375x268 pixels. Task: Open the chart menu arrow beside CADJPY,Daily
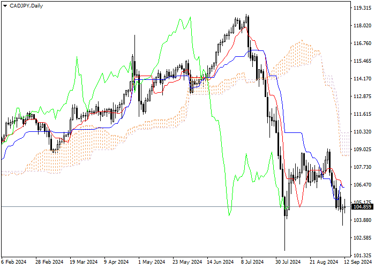tap(5, 6)
